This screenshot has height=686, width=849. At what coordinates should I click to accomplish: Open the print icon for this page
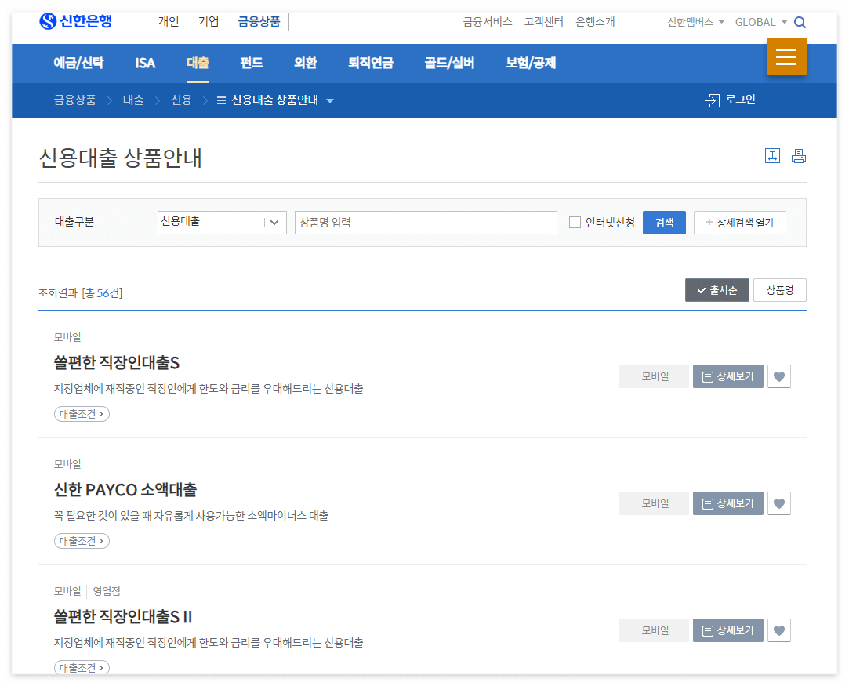click(x=799, y=156)
